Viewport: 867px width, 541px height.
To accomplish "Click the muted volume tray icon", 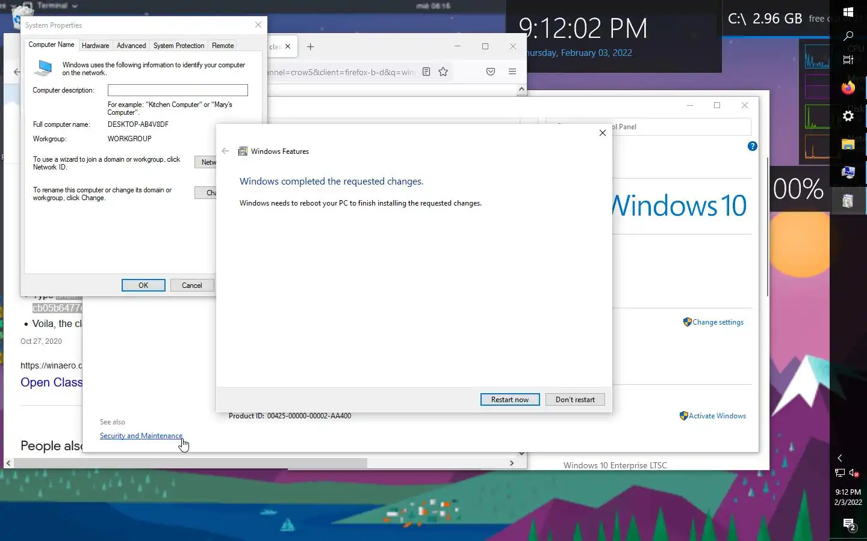I will pyautogui.click(x=854, y=473).
